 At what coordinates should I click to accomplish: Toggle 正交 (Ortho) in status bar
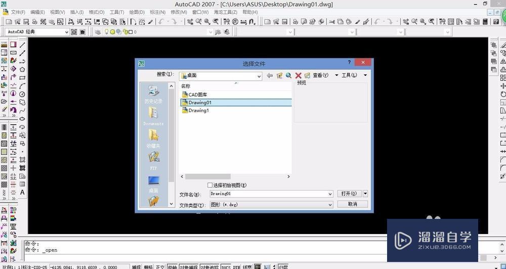click(x=160, y=267)
